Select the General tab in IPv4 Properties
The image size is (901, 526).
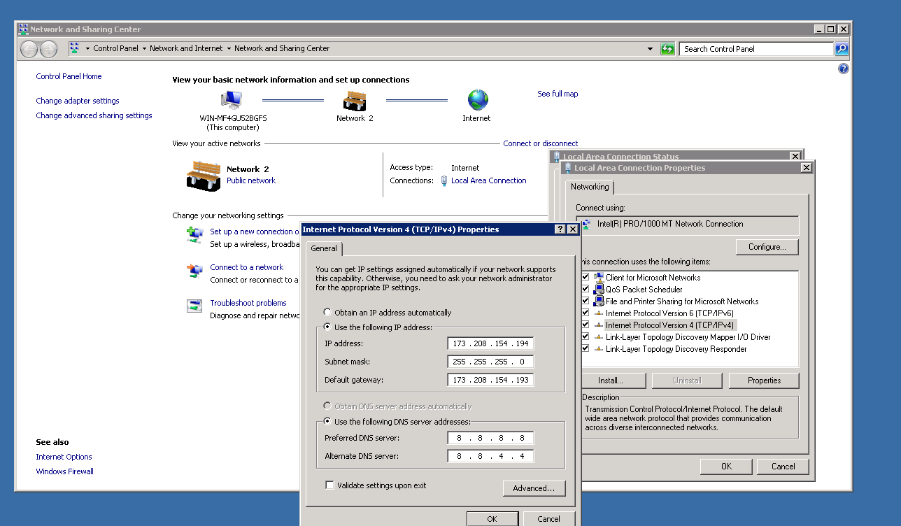(324, 248)
